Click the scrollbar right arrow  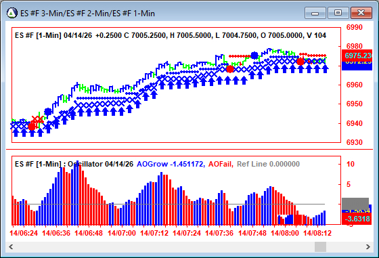368,246
